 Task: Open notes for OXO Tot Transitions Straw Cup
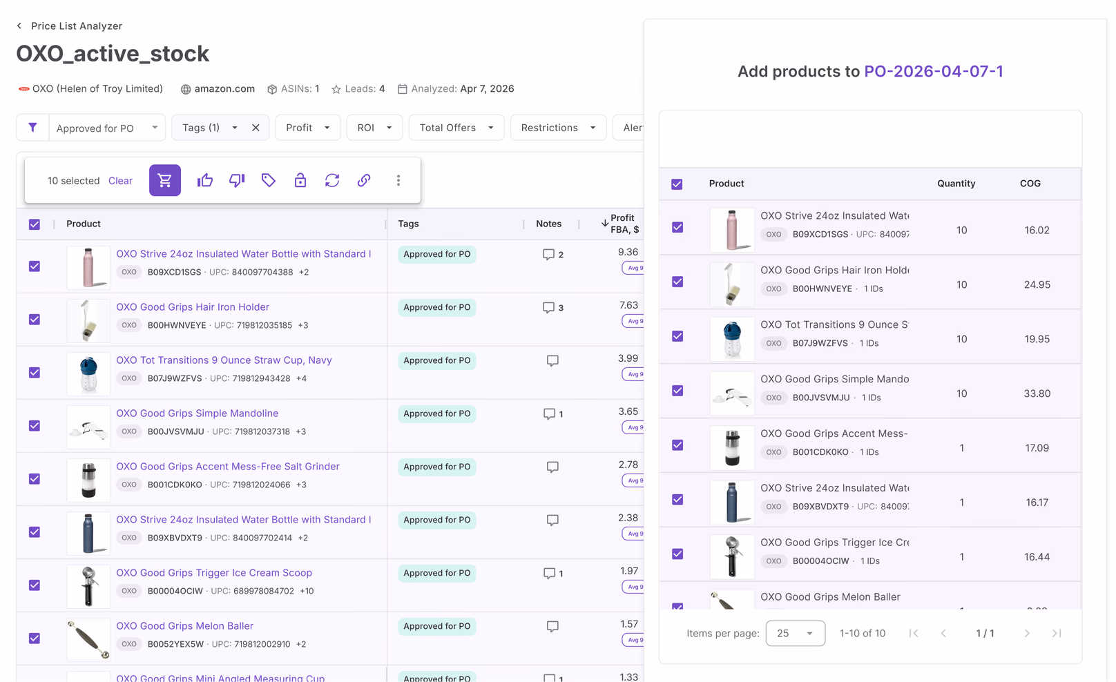pos(552,361)
